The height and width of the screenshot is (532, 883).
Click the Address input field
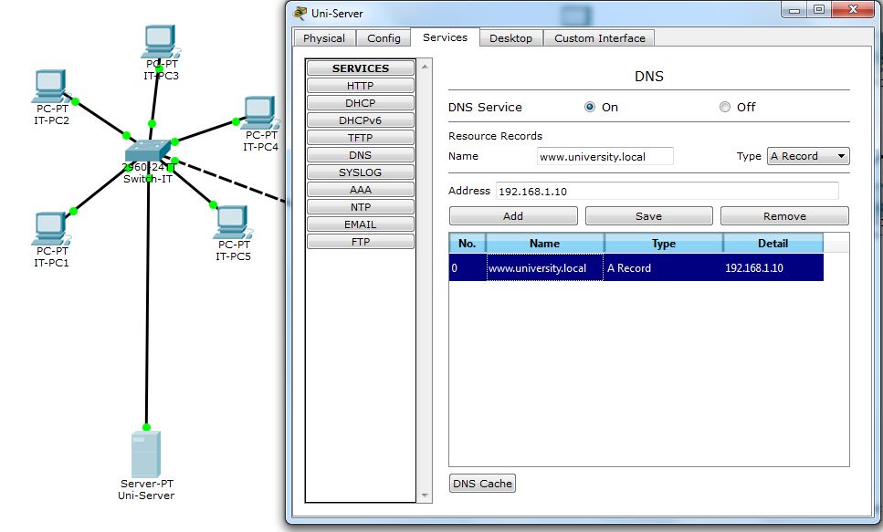pyautogui.click(x=667, y=191)
